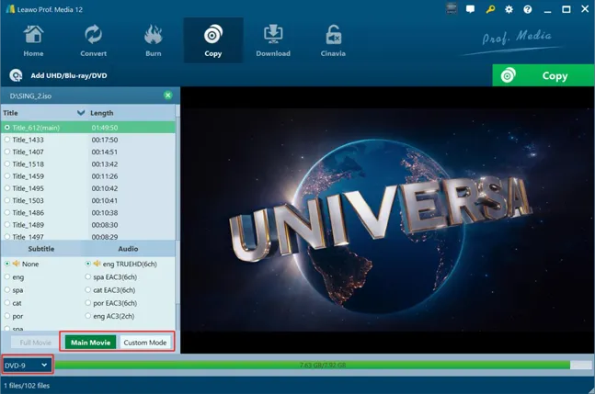Select the Title_1433 radio button
This screenshot has width=595, height=394.
click(7, 140)
